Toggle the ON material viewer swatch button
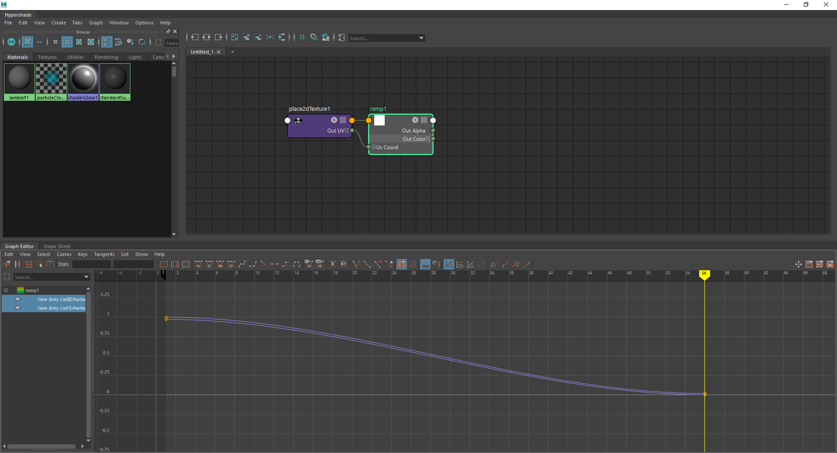837x453 pixels. tap(11, 42)
